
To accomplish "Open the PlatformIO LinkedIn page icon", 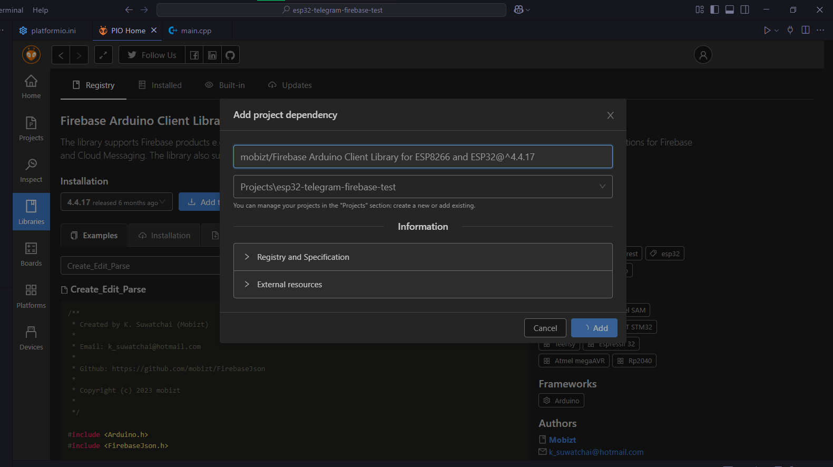I will coord(212,55).
